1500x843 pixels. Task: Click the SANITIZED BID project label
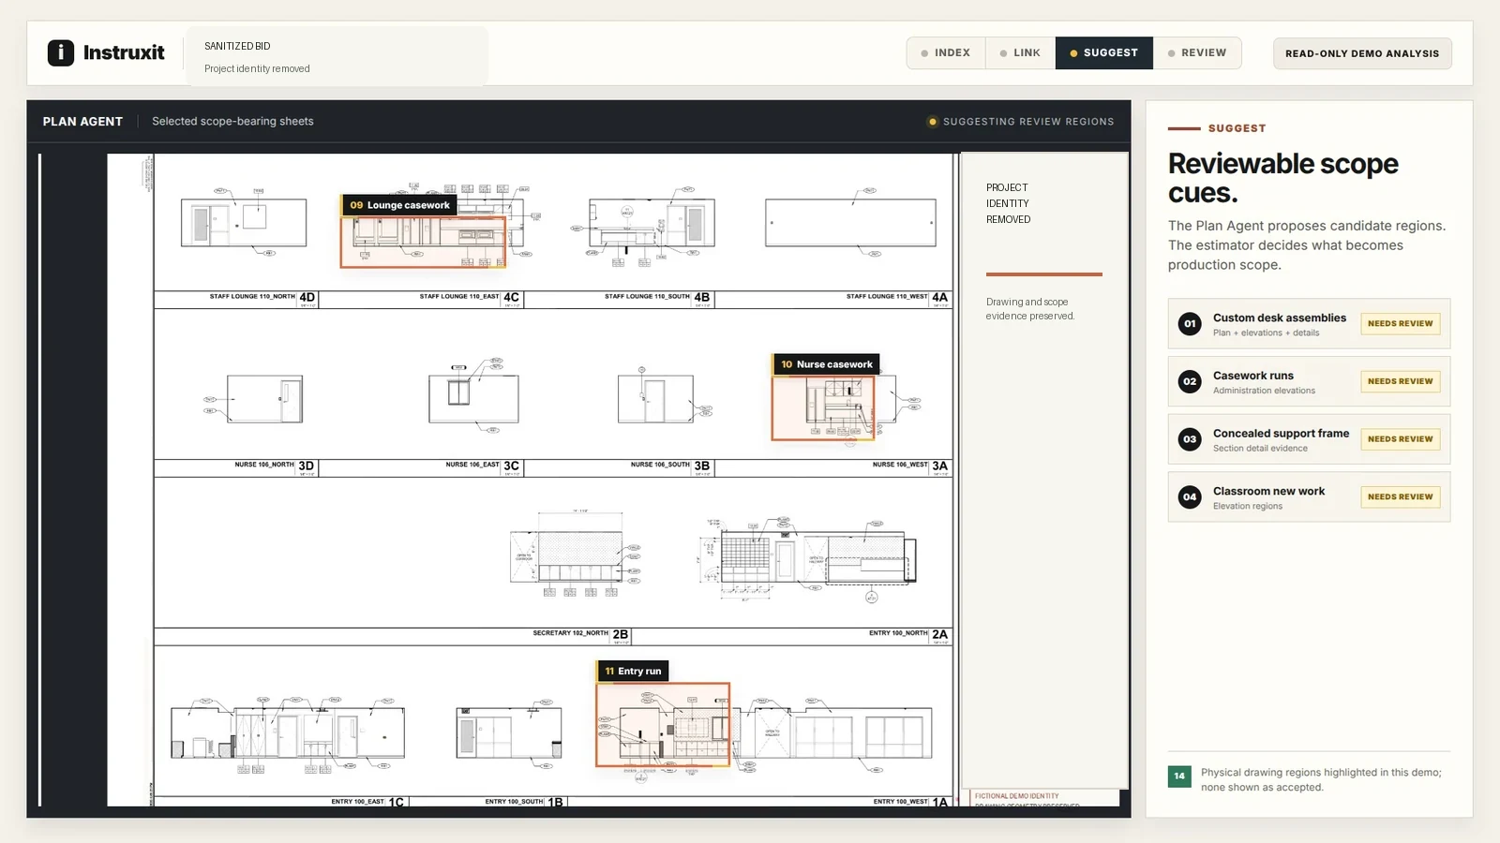pyautogui.click(x=237, y=46)
